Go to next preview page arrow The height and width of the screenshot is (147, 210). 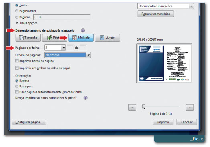coord(190,107)
